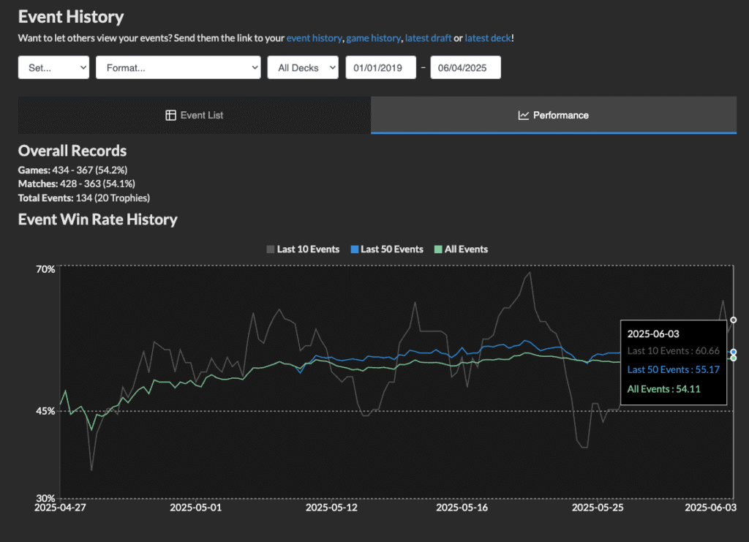The image size is (749, 542).
Task: Click the table icon beside Event List
Action: click(170, 115)
